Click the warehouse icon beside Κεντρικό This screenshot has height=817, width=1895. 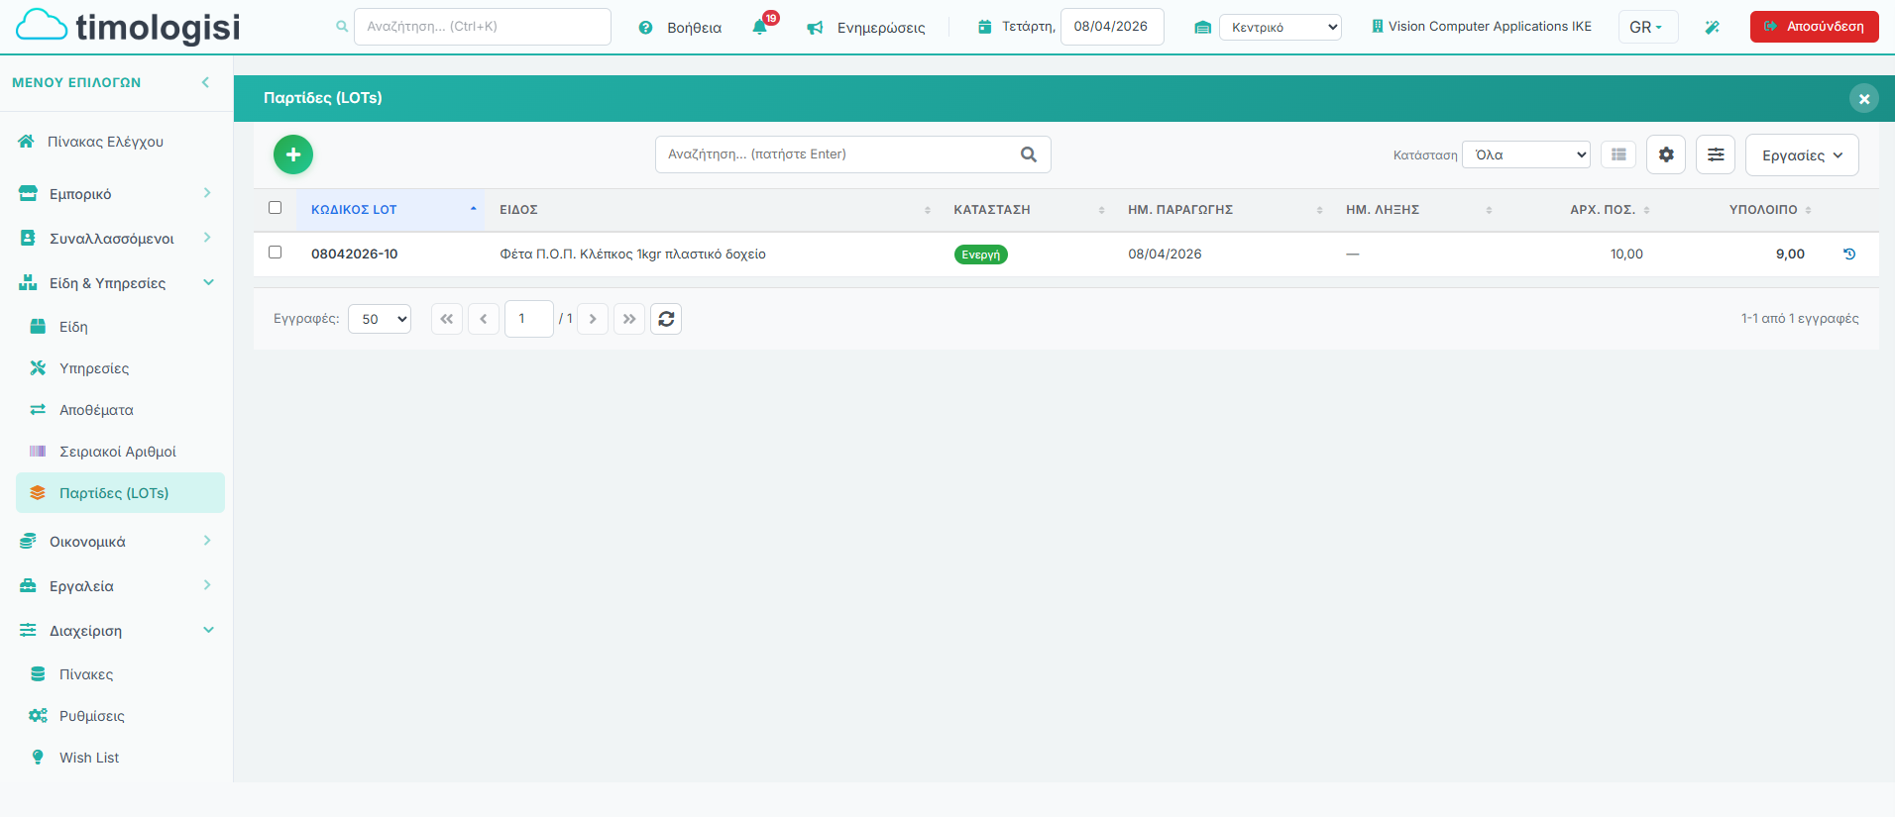(x=1202, y=28)
